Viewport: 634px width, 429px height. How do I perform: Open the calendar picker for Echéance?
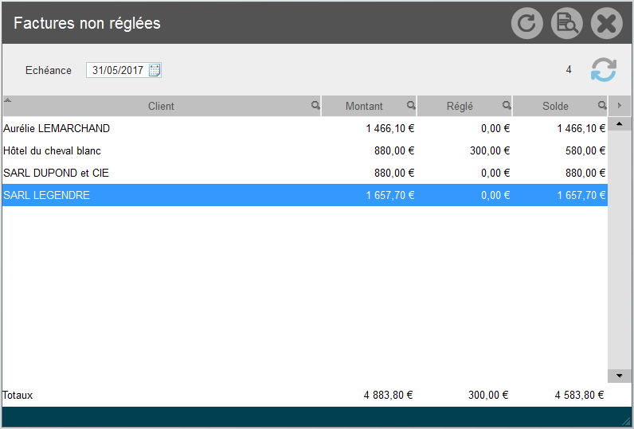(155, 70)
